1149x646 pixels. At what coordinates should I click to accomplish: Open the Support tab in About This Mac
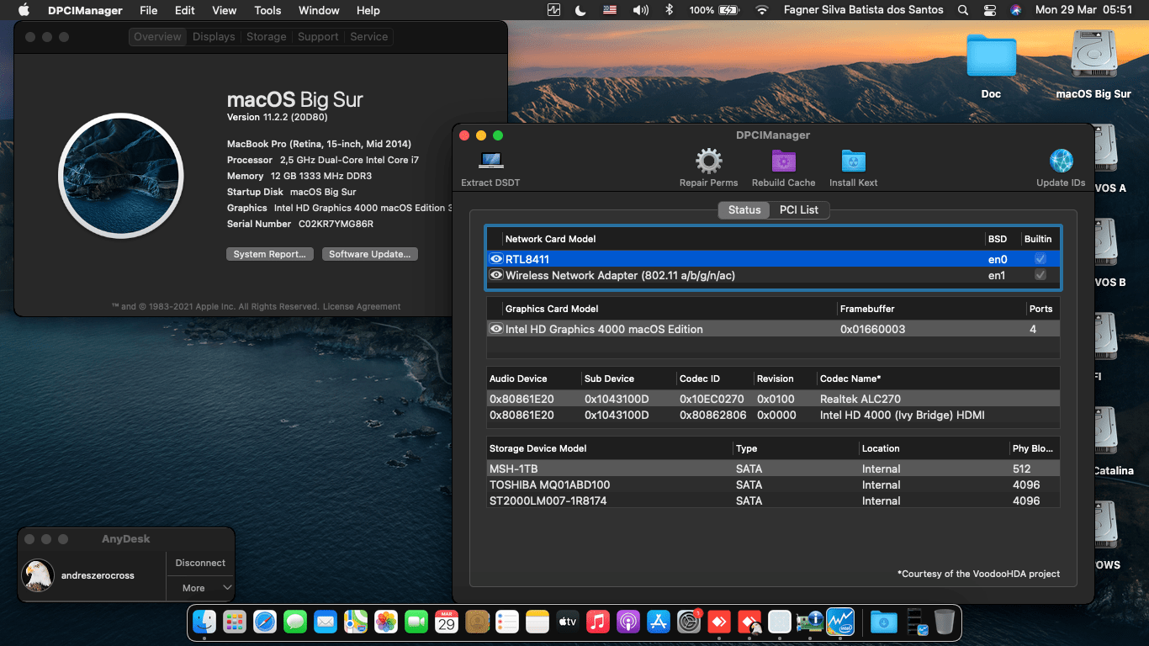[x=318, y=37]
